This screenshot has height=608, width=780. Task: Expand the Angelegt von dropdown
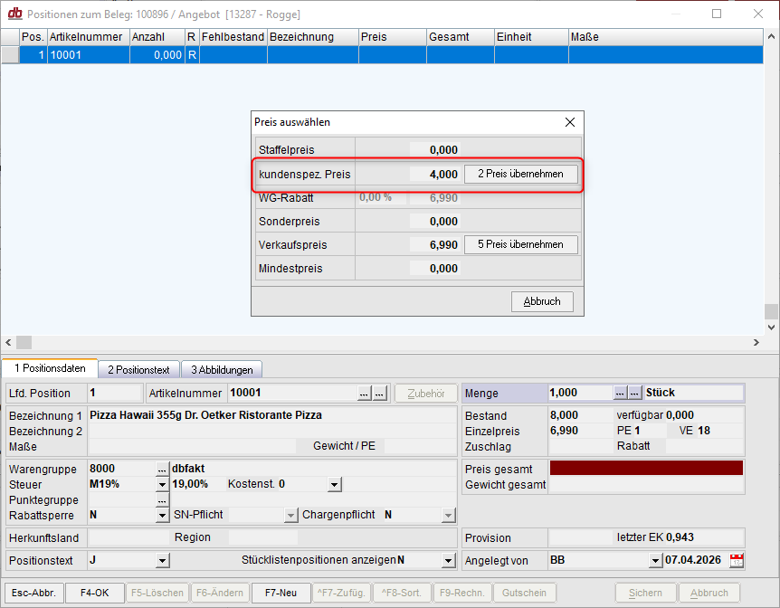(x=655, y=560)
